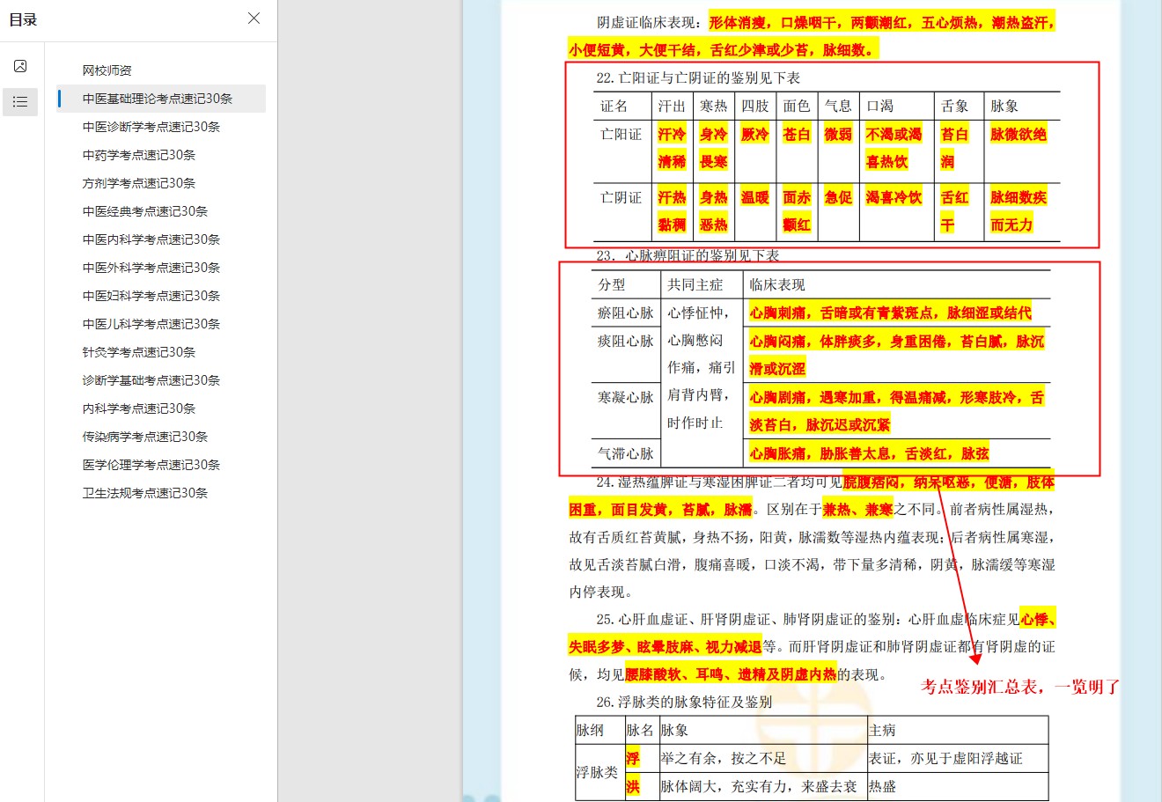Jump to 中医儿科学考点速记30条

pyautogui.click(x=151, y=324)
